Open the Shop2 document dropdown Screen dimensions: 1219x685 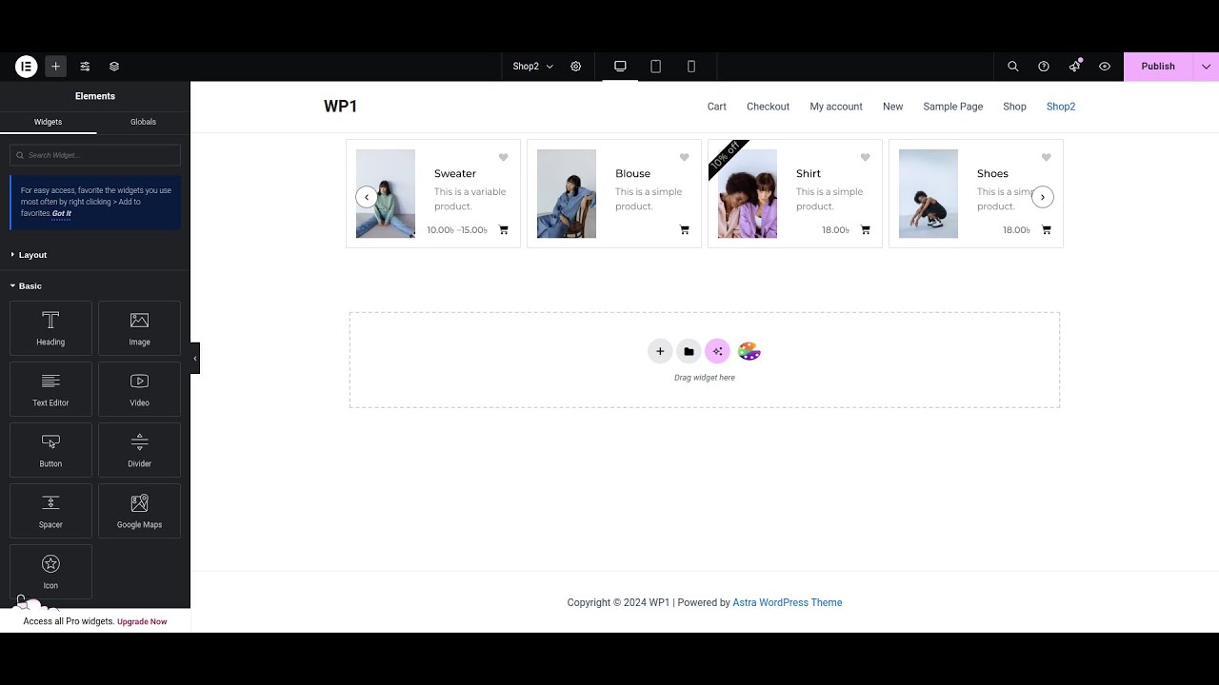533,67
